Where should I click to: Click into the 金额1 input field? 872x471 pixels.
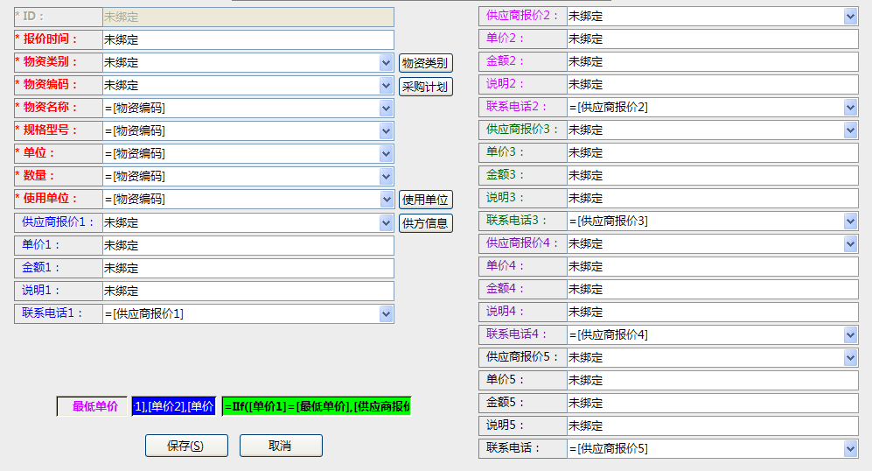pyautogui.click(x=248, y=269)
